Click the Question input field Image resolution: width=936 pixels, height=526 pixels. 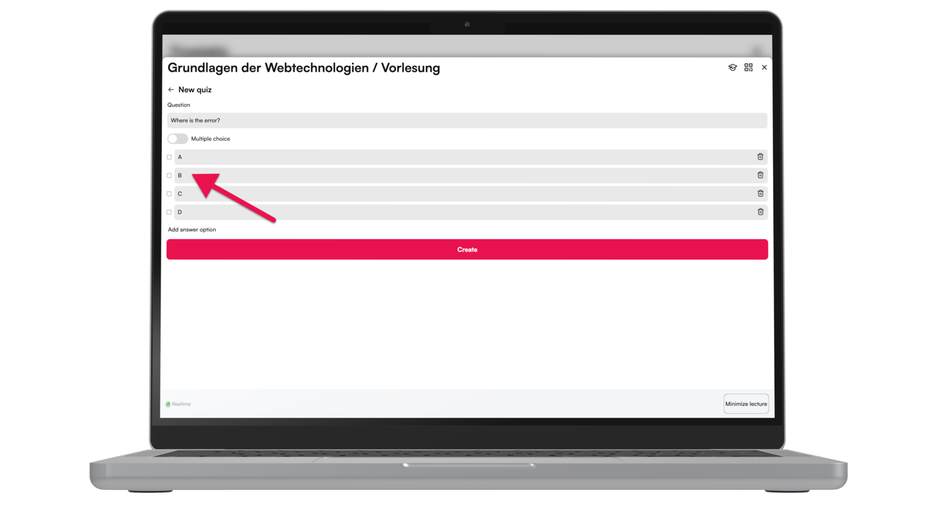[468, 120]
